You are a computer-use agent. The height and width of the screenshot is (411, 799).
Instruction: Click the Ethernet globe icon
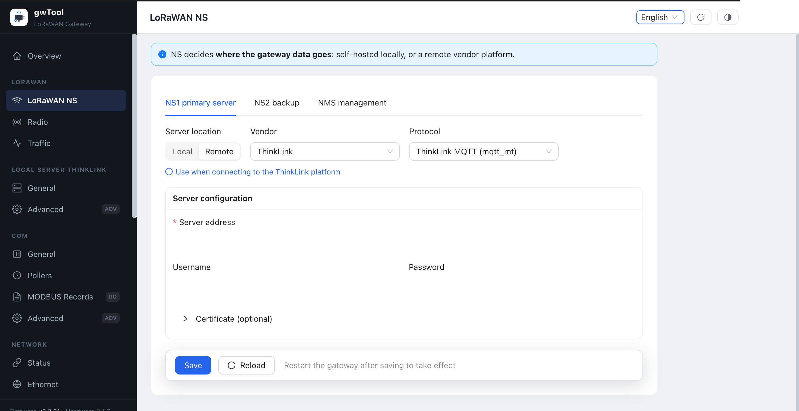point(17,384)
